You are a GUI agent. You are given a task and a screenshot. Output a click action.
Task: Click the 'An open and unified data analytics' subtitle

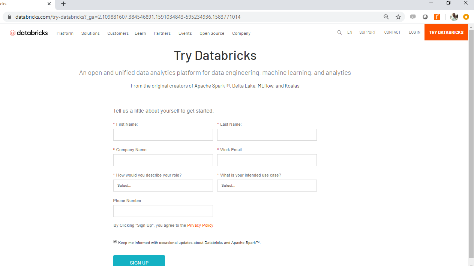coord(215,73)
